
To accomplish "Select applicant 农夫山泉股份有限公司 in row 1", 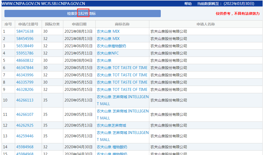I will pos(169,31).
